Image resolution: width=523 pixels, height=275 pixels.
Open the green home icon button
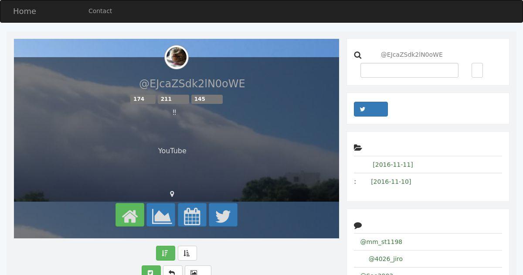pos(130,215)
